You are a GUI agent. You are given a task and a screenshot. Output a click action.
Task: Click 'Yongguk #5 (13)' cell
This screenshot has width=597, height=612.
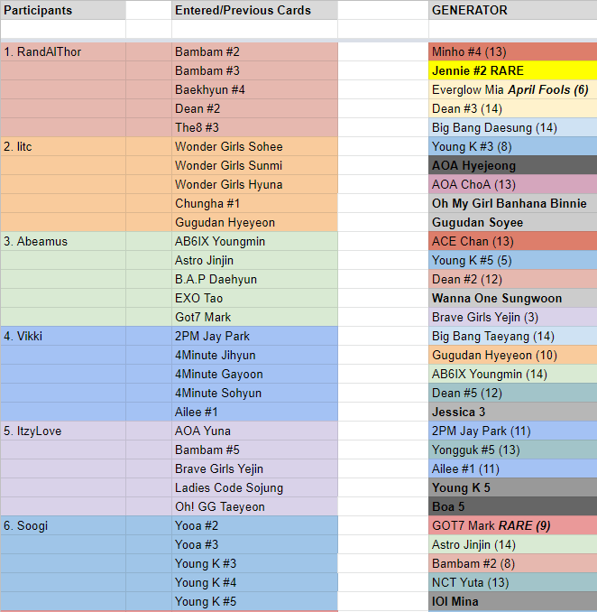(x=513, y=450)
